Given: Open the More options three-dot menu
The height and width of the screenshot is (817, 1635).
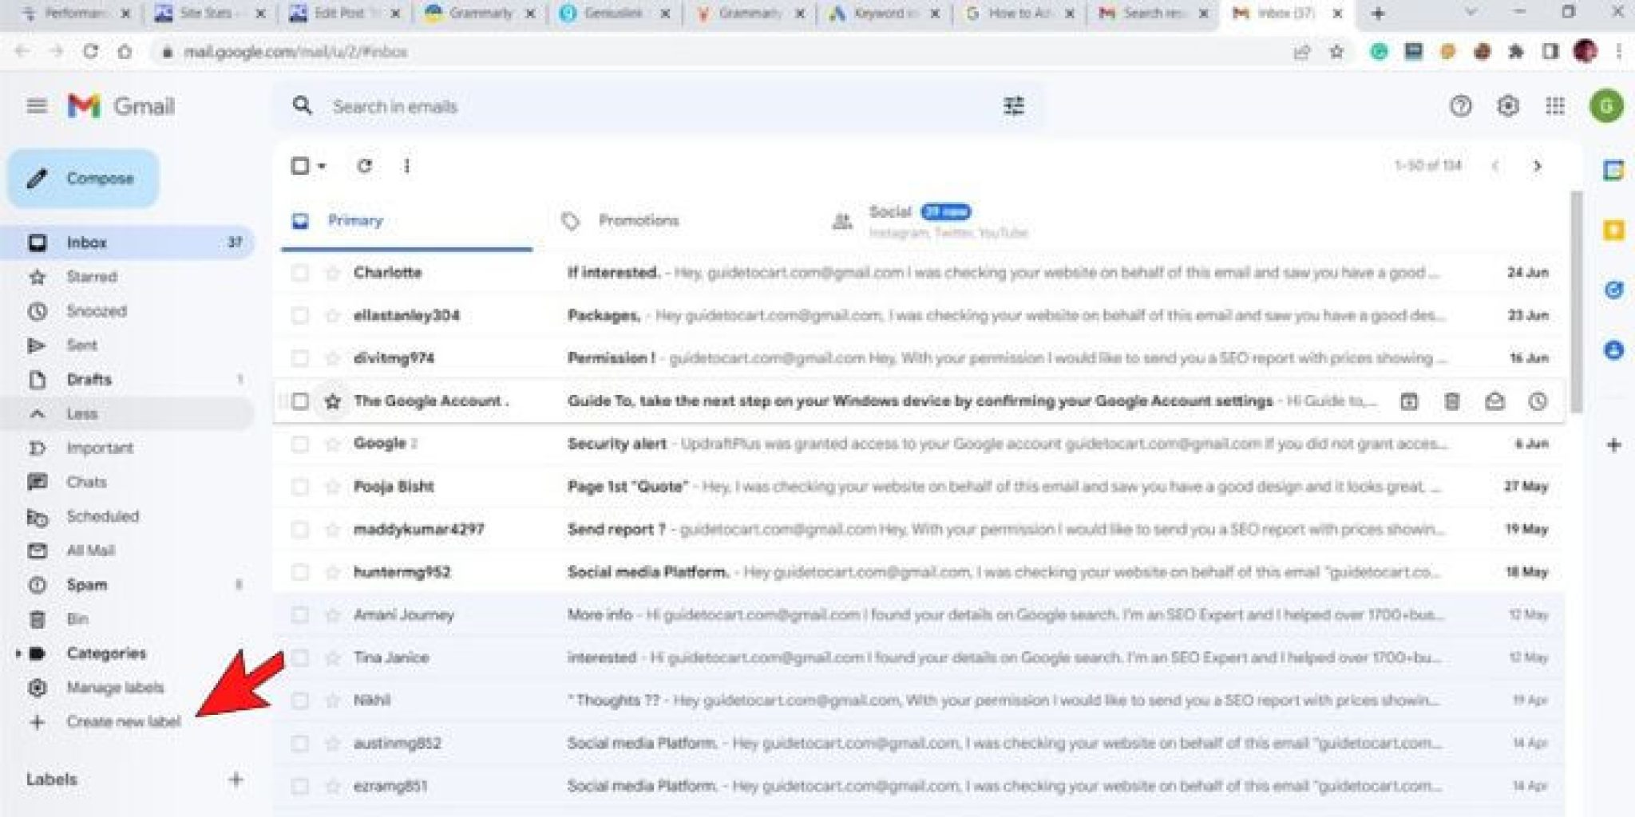Looking at the screenshot, I should tap(407, 166).
